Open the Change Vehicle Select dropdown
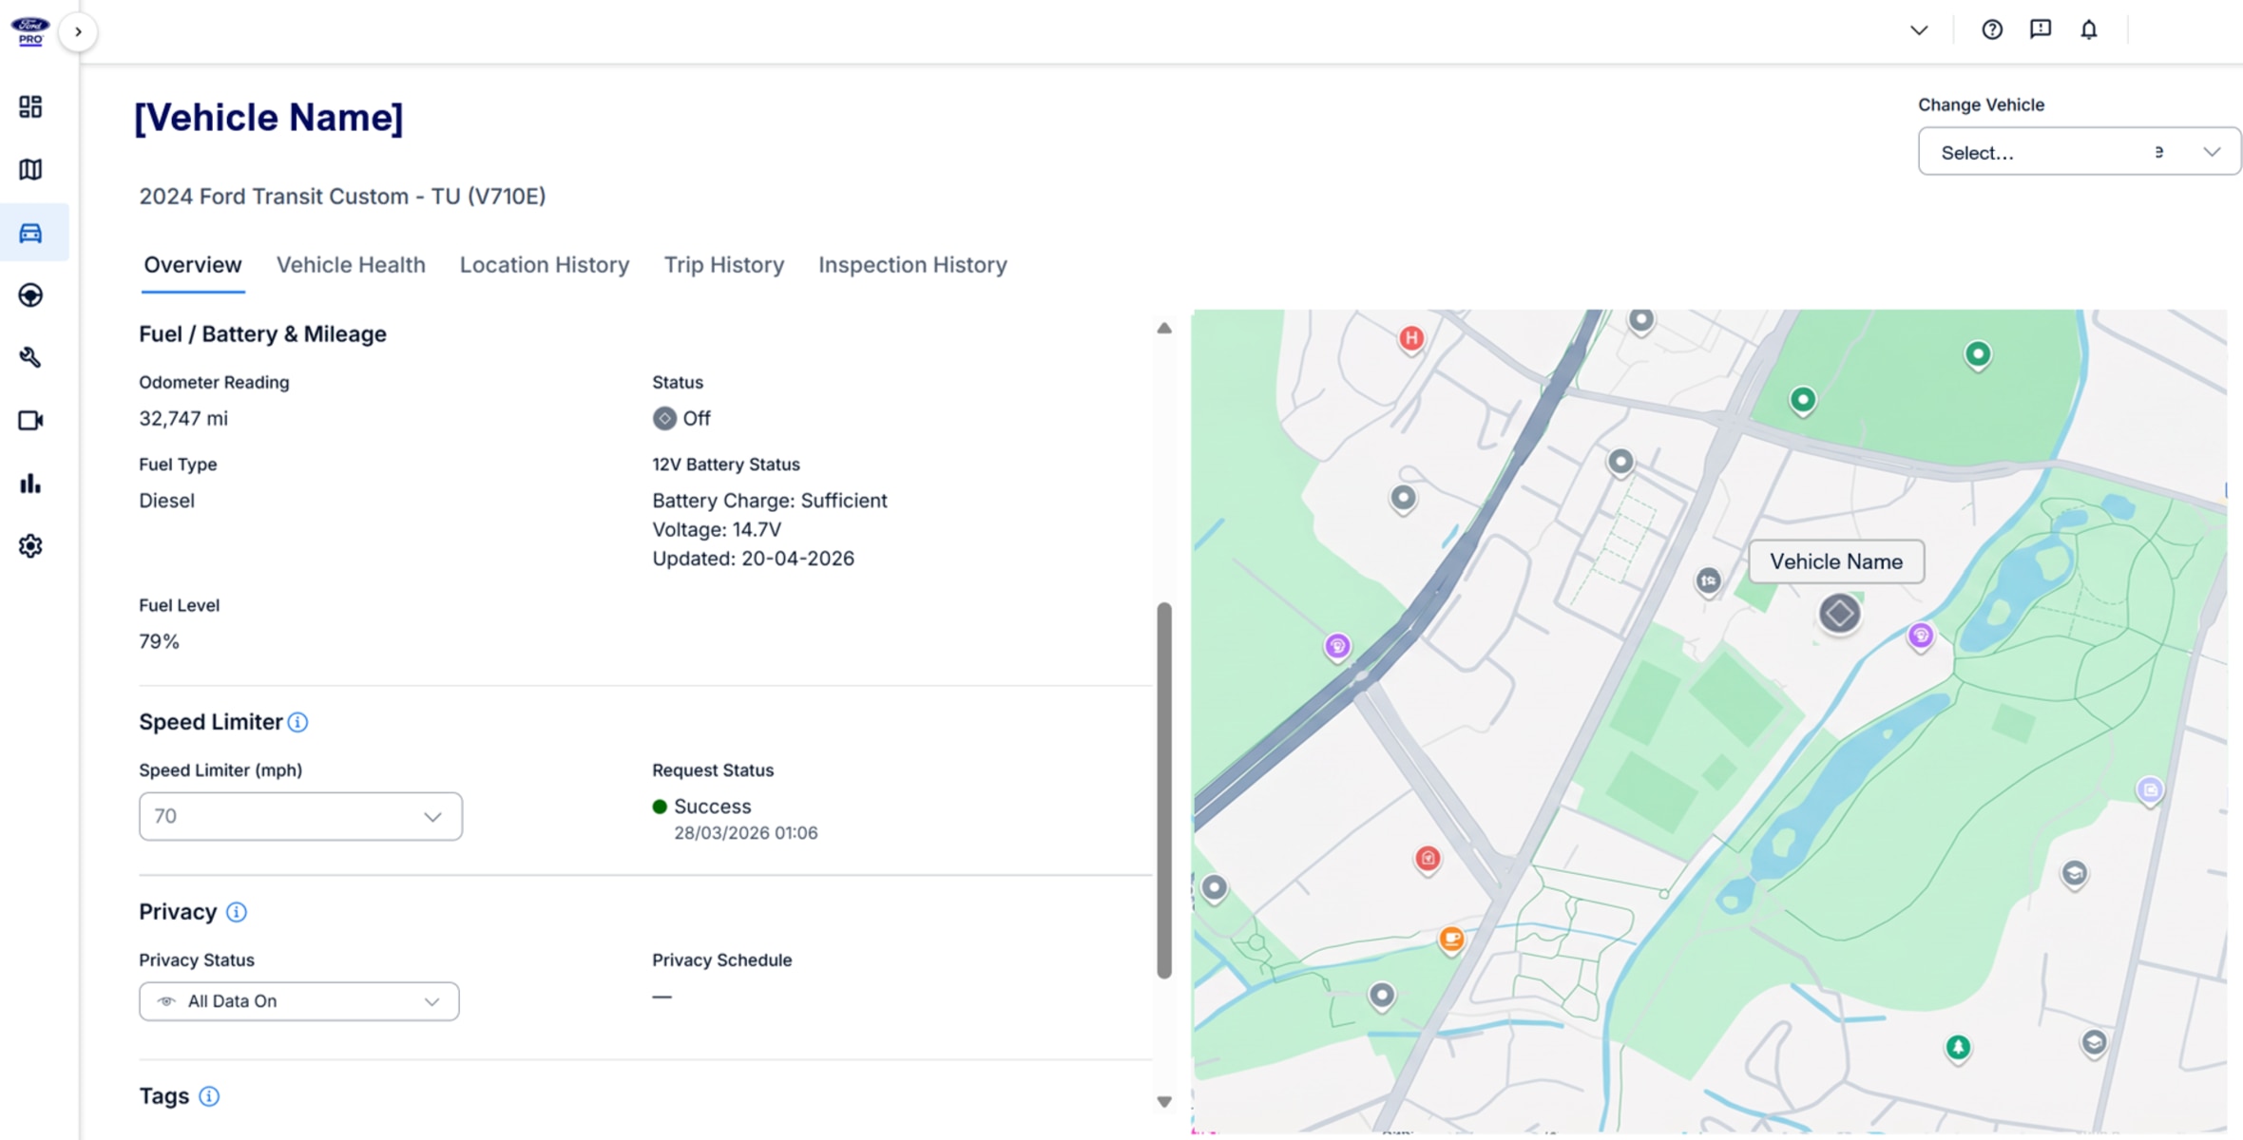Image resolution: width=2243 pixels, height=1140 pixels. pyautogui.click(x=2080, y=152)
